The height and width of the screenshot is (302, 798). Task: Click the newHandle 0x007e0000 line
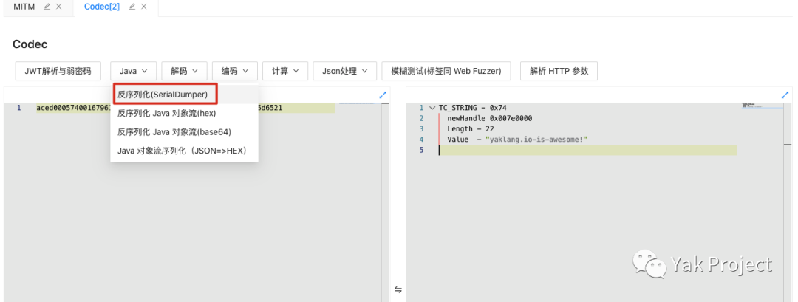[x=490, y=118]
